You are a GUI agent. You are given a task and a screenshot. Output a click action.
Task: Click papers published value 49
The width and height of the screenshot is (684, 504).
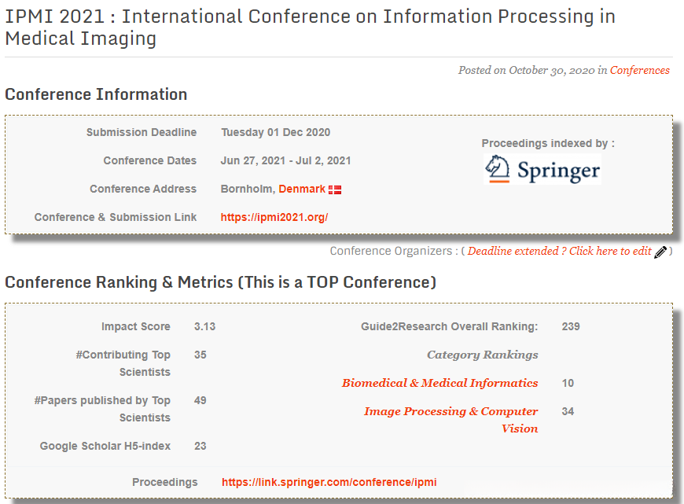coord(200,400)
